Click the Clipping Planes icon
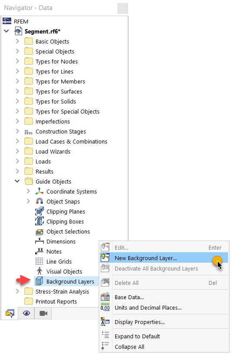Image resolution: width=232 pixels, height=354 pixels. tap(40, 211)
